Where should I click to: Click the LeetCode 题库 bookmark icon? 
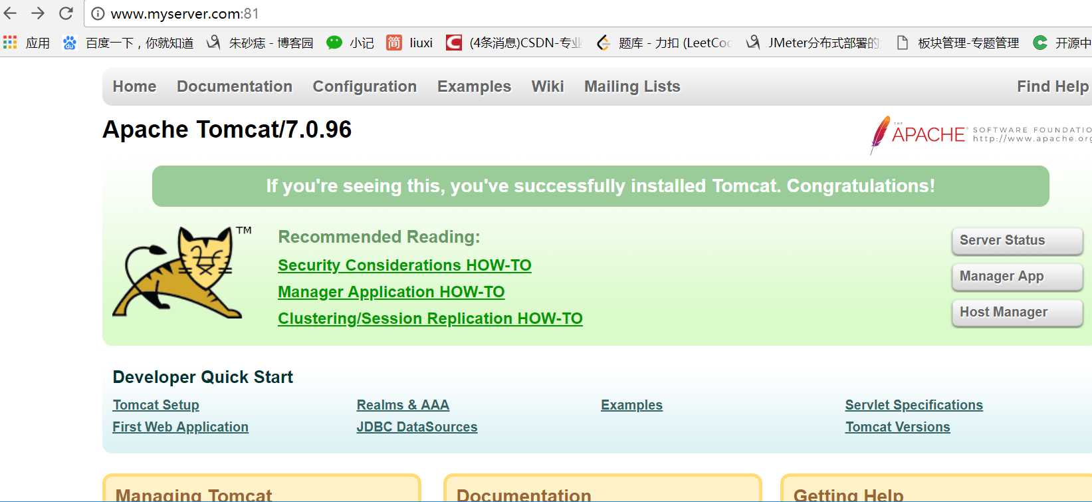pyautogui.click(x=603, y=43)
